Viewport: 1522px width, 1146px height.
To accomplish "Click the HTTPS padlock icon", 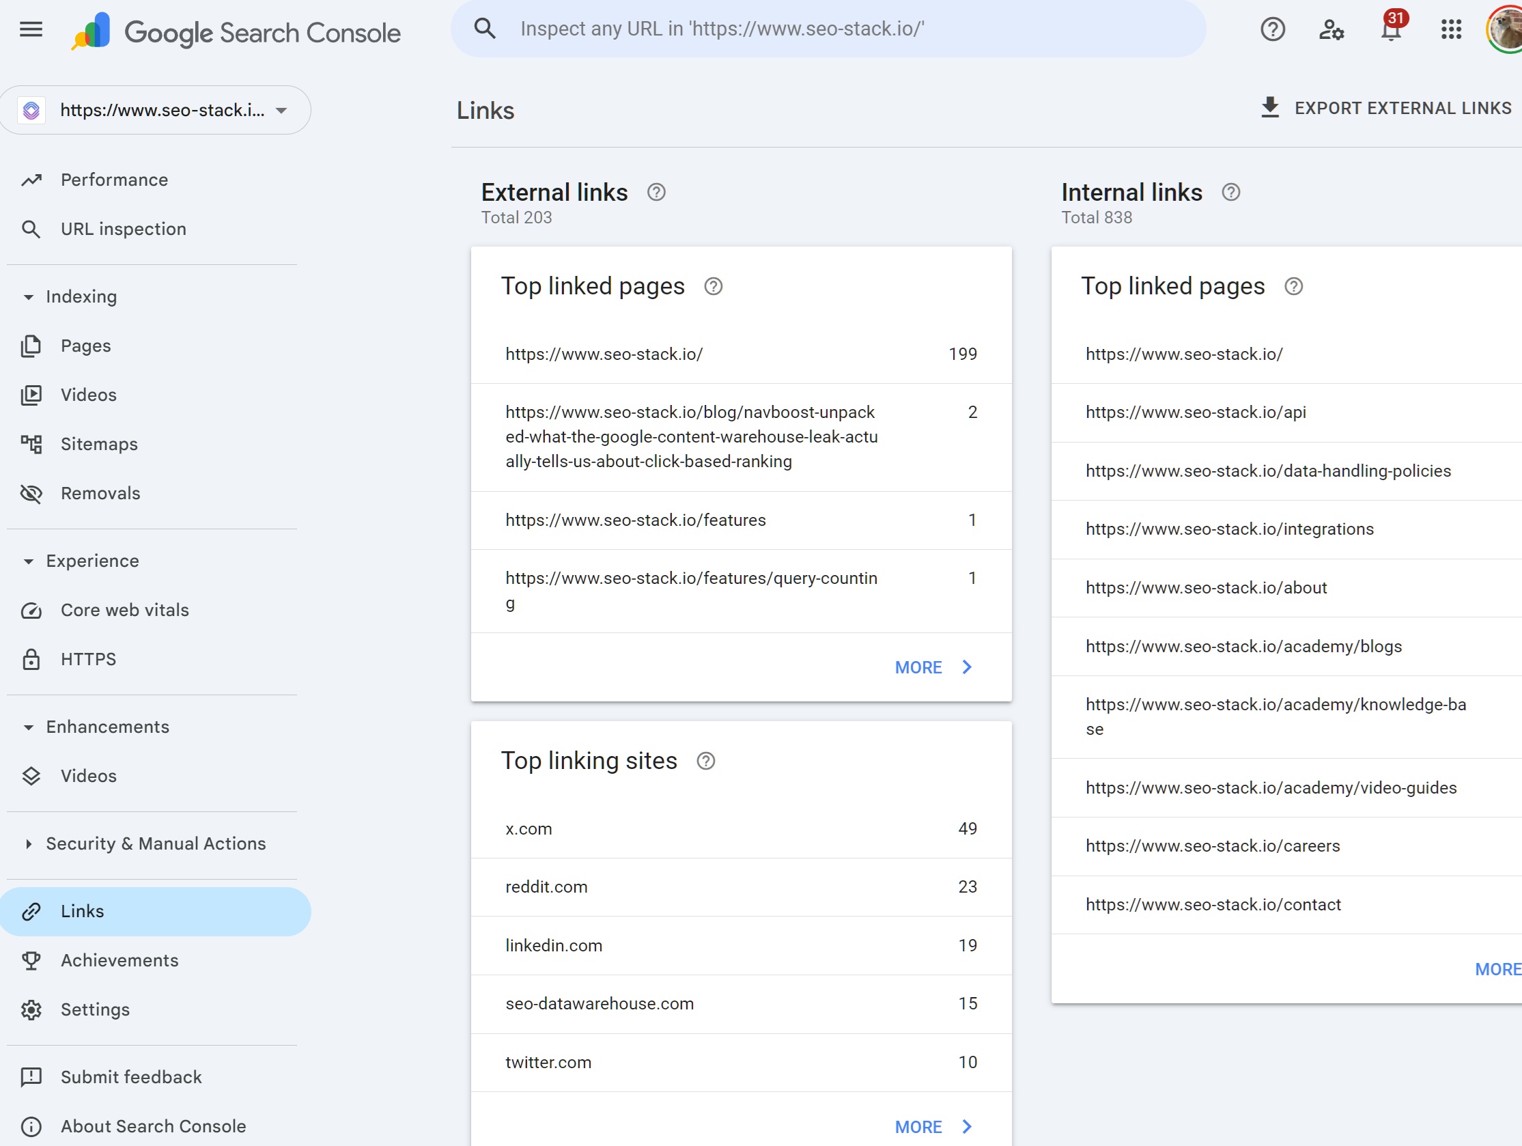I will [x=31, y=658].
